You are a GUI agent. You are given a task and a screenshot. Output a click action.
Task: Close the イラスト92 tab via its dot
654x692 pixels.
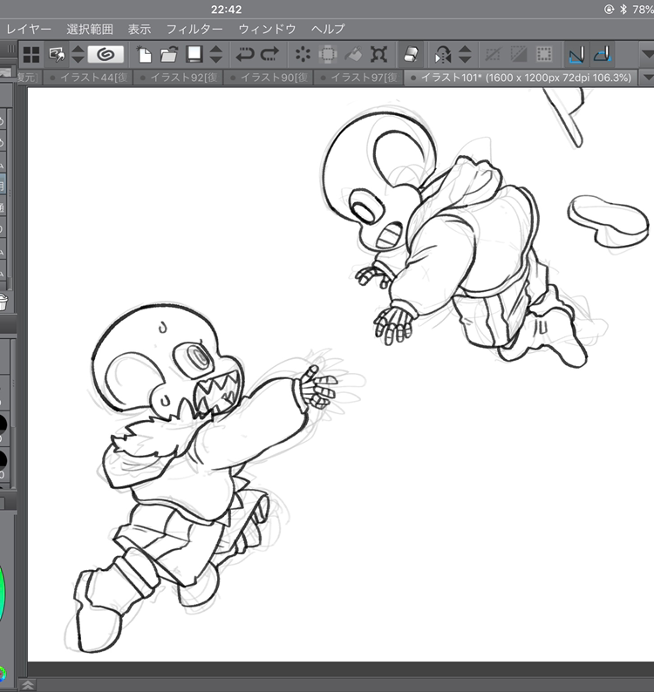[x=143, y=78]
